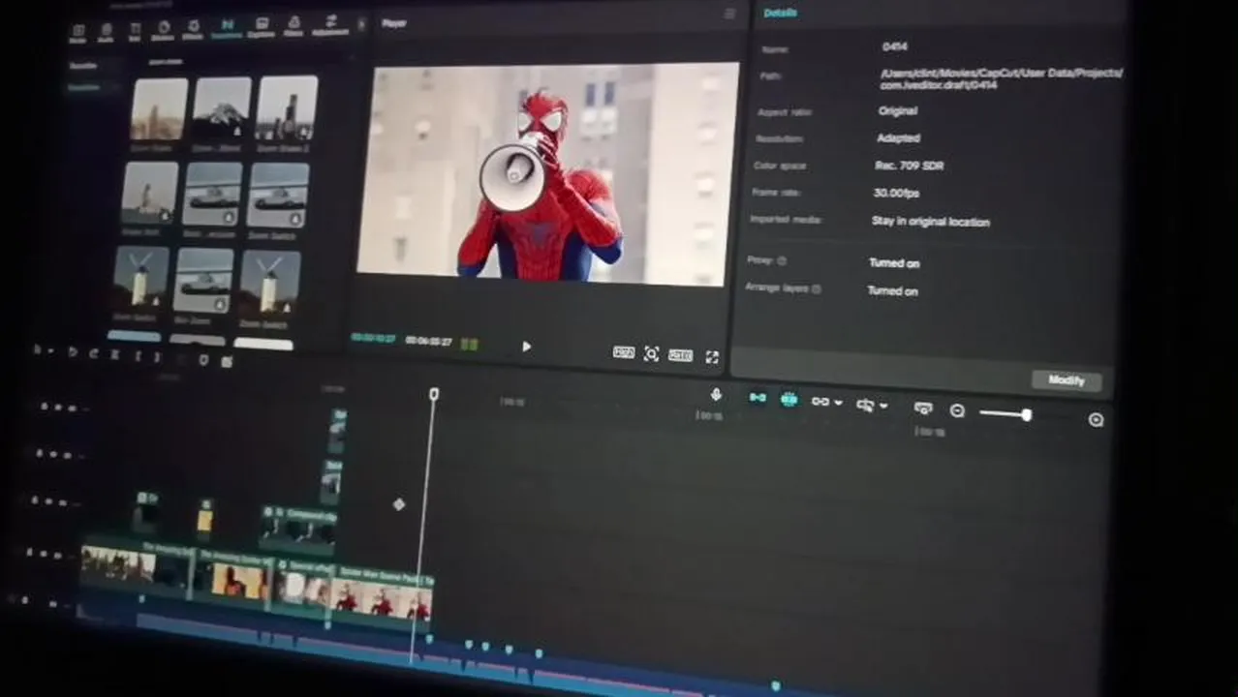
Task: Open the linkage dropdown arrow
Action: pyautogui.click(x=838, y=403)
